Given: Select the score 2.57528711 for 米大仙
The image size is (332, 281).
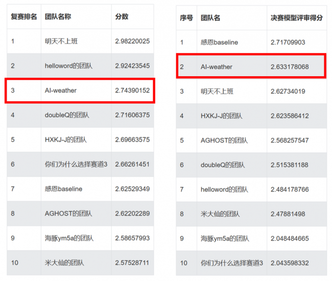Looking at the screenshot, I should click(x=132, y=263).
